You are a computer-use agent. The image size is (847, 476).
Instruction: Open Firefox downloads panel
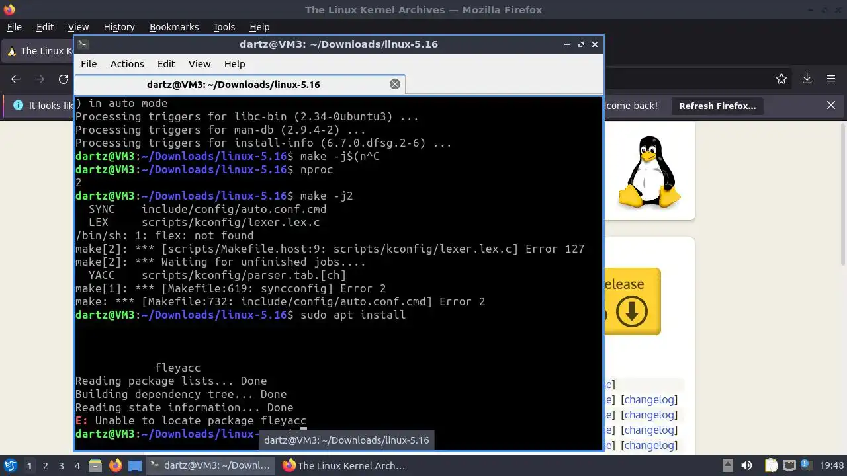pos(807,79)
